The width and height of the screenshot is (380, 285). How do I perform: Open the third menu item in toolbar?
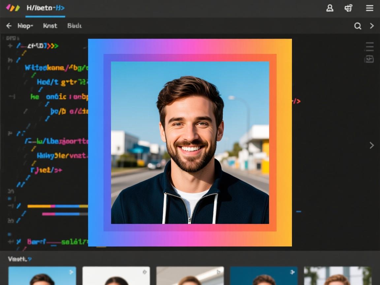(74, 26)
